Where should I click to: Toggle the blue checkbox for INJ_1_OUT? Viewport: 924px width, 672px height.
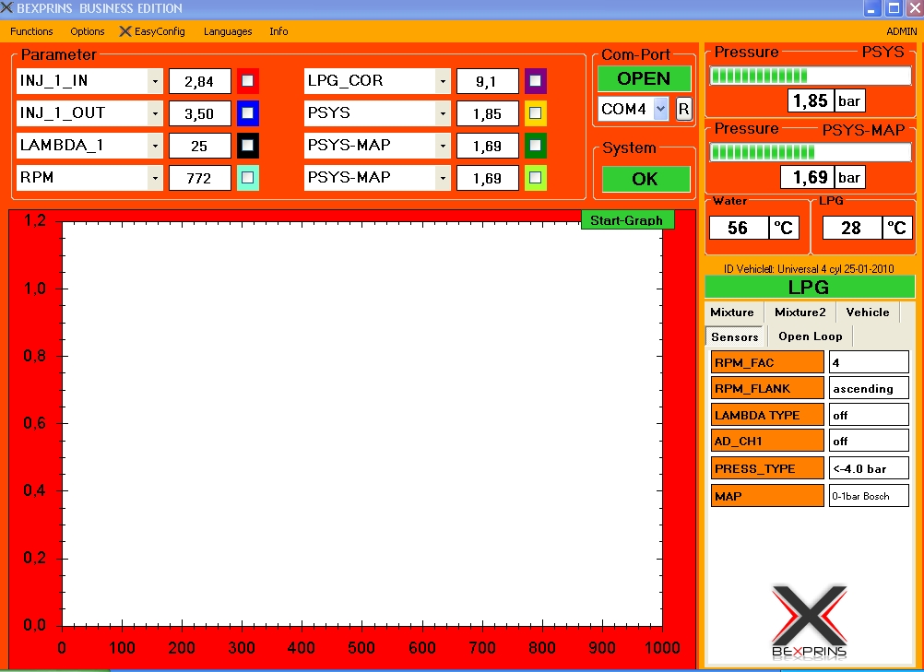247,113
